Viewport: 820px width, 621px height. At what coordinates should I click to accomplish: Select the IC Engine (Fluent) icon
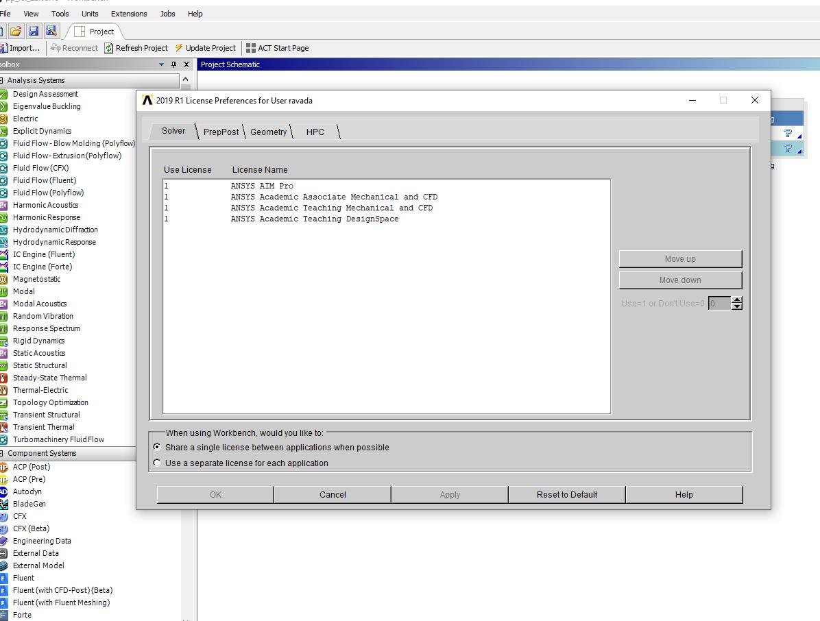coord(3,254)
